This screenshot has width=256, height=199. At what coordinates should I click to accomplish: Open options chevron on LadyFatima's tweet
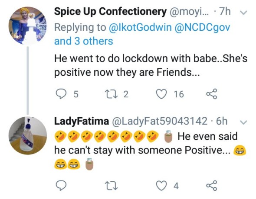coord(244,122)
